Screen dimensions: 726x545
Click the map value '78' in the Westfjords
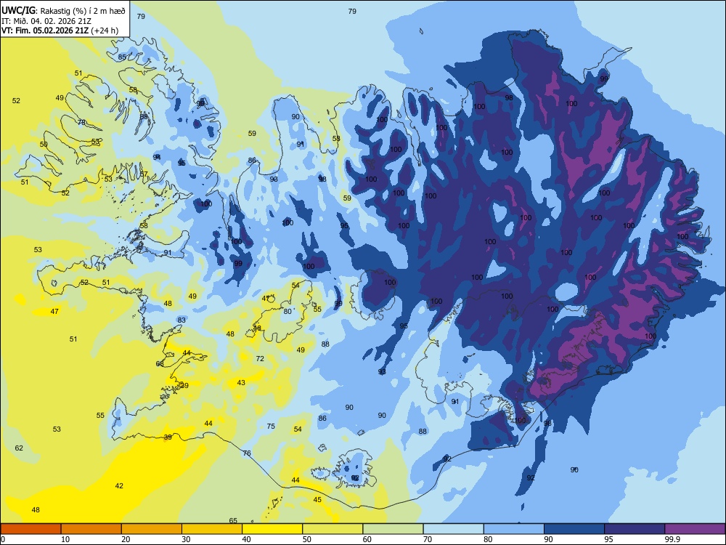pyautogui.click(x=81, y=122)
